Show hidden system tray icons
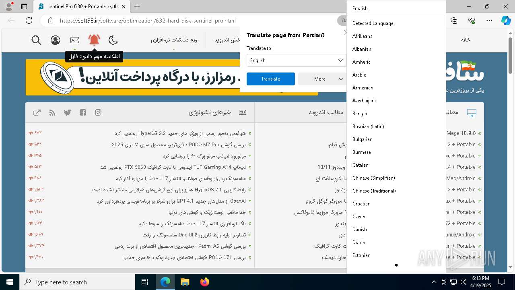The width and height of the screenshot is (515, 290). click(x=434, y=282)
